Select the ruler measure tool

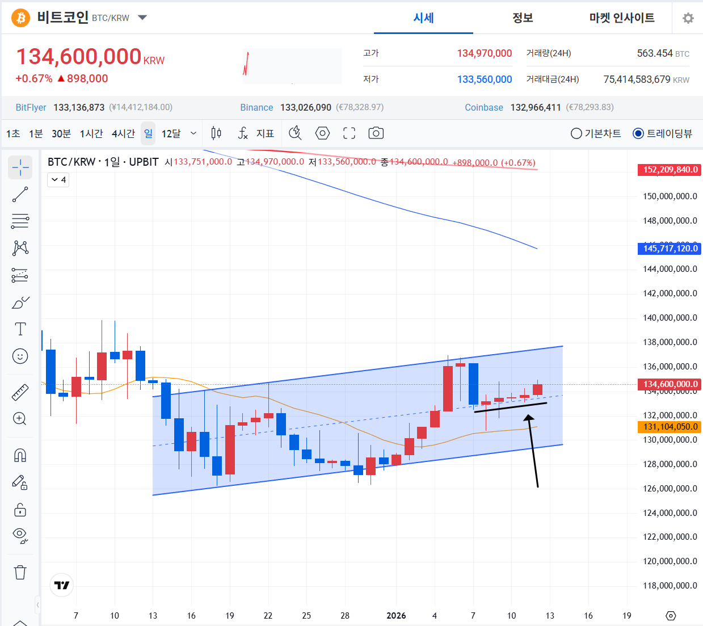tap(20, 392)
